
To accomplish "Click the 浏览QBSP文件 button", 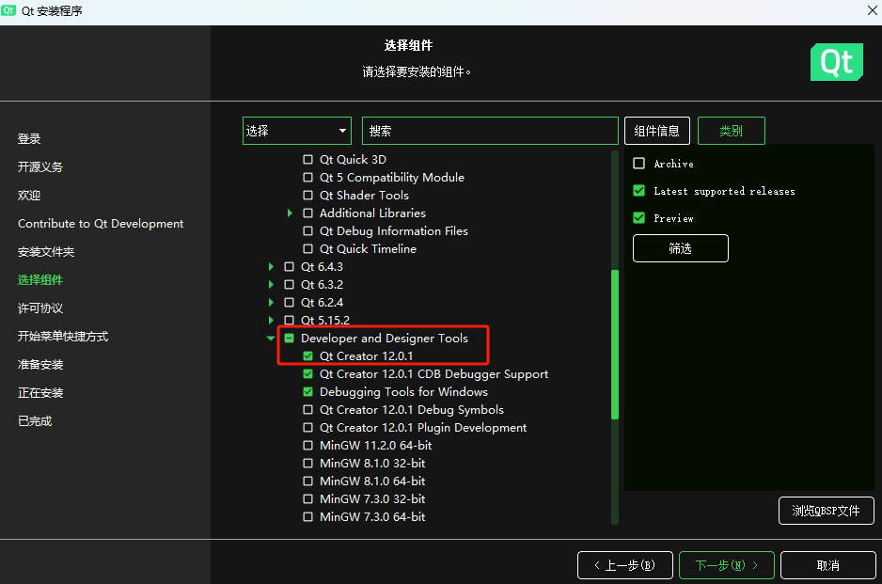I will 827,511.
